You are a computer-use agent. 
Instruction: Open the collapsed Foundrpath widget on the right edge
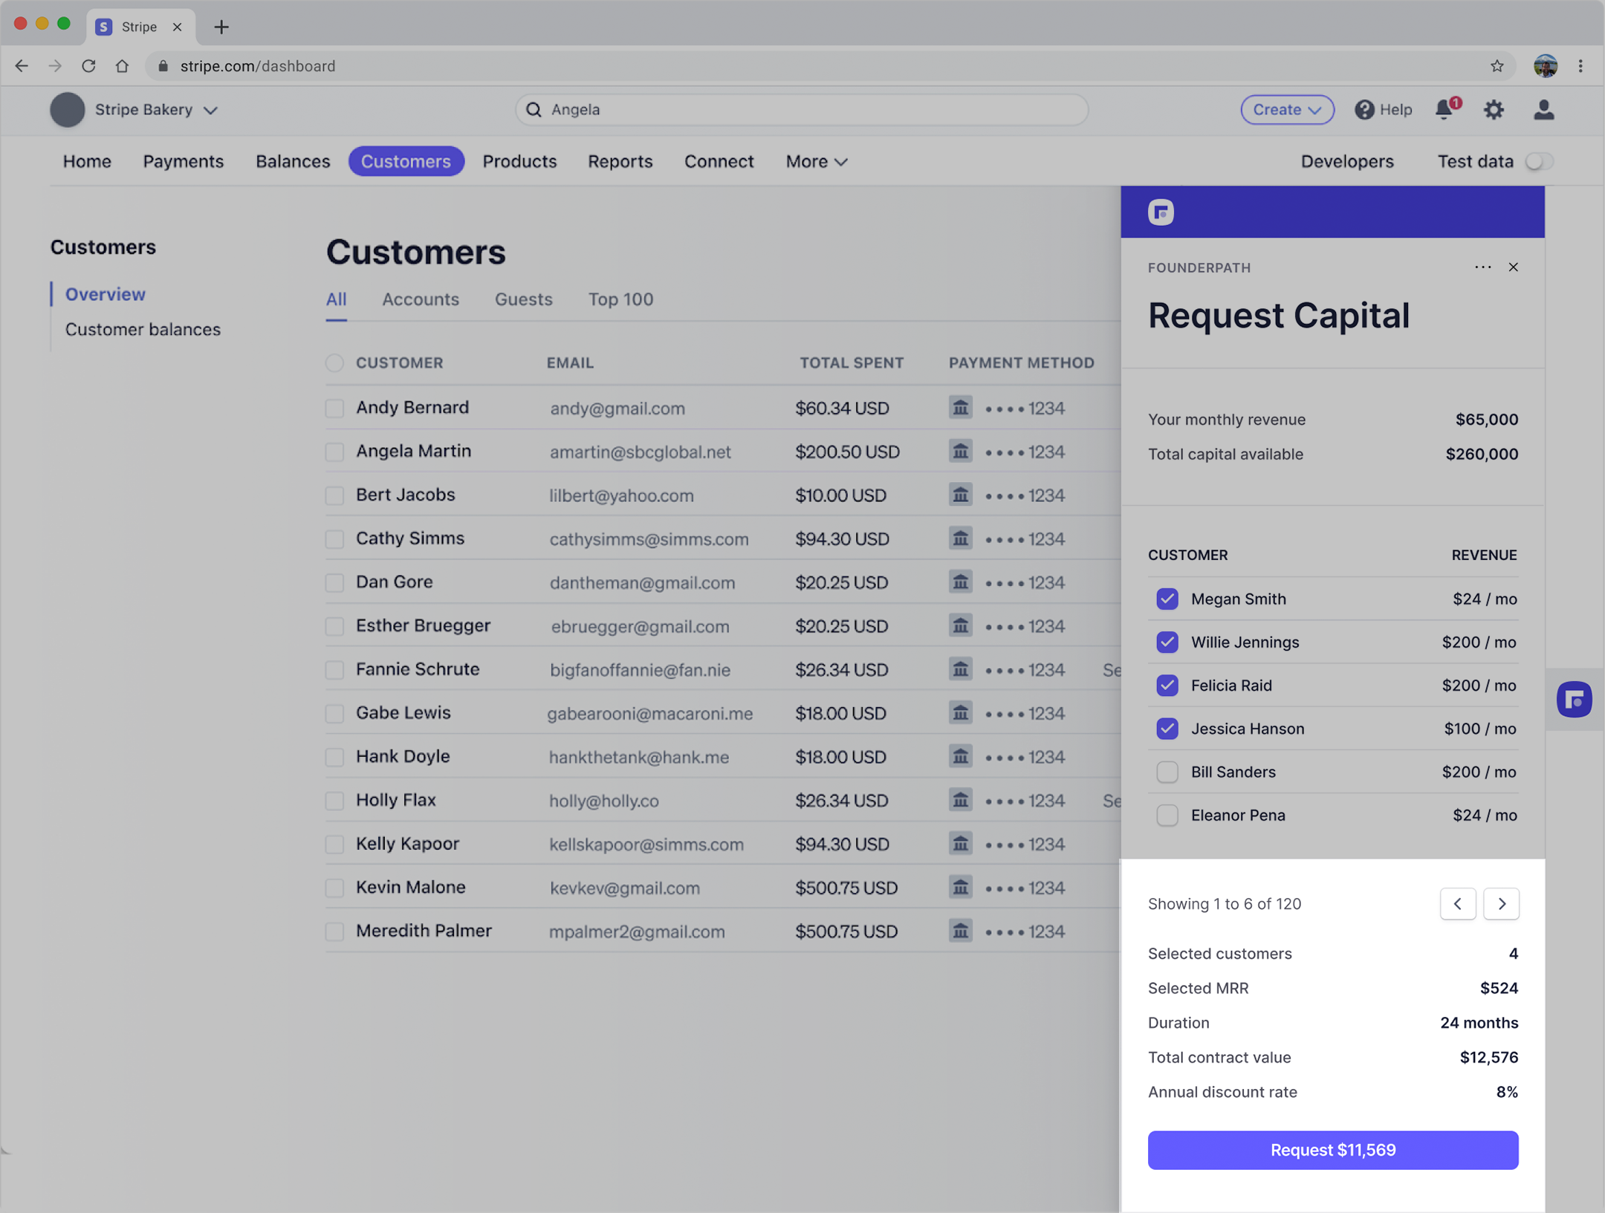coord(1574,699)
